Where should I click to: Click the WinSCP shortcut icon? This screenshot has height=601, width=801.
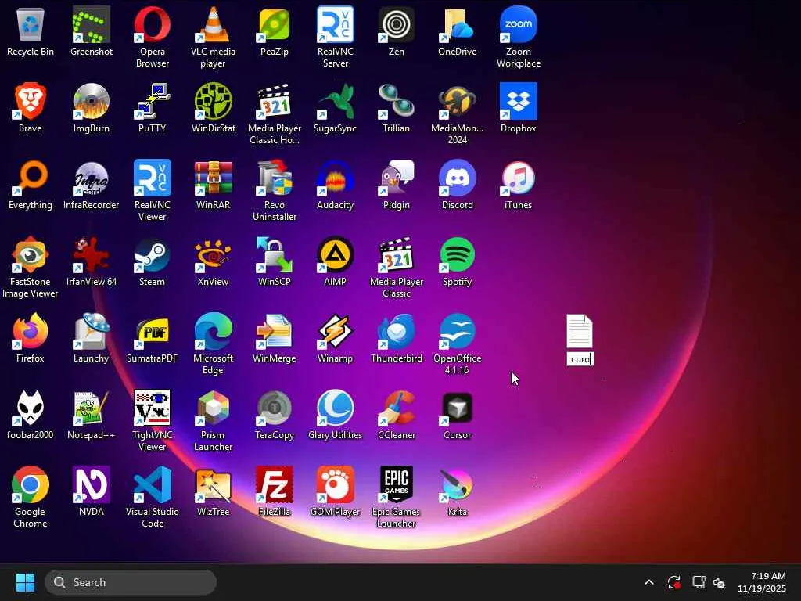pyautogui.click(x=275, y=256)
